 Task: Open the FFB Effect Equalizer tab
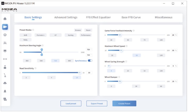(98, 18)
